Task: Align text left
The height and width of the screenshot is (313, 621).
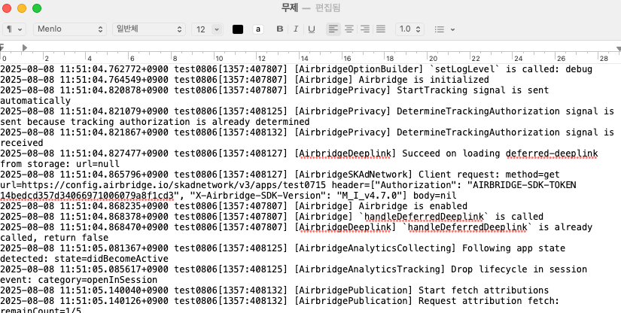Action: coord(333,29)
